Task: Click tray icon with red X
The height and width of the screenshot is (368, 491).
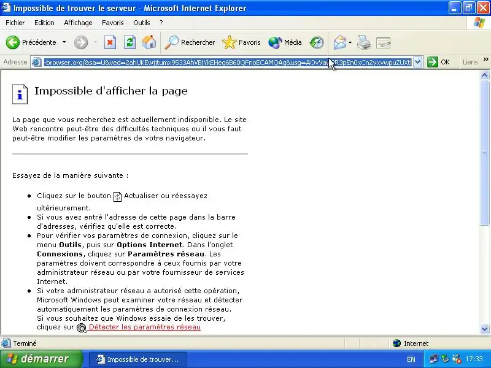Action: point(457,359)
